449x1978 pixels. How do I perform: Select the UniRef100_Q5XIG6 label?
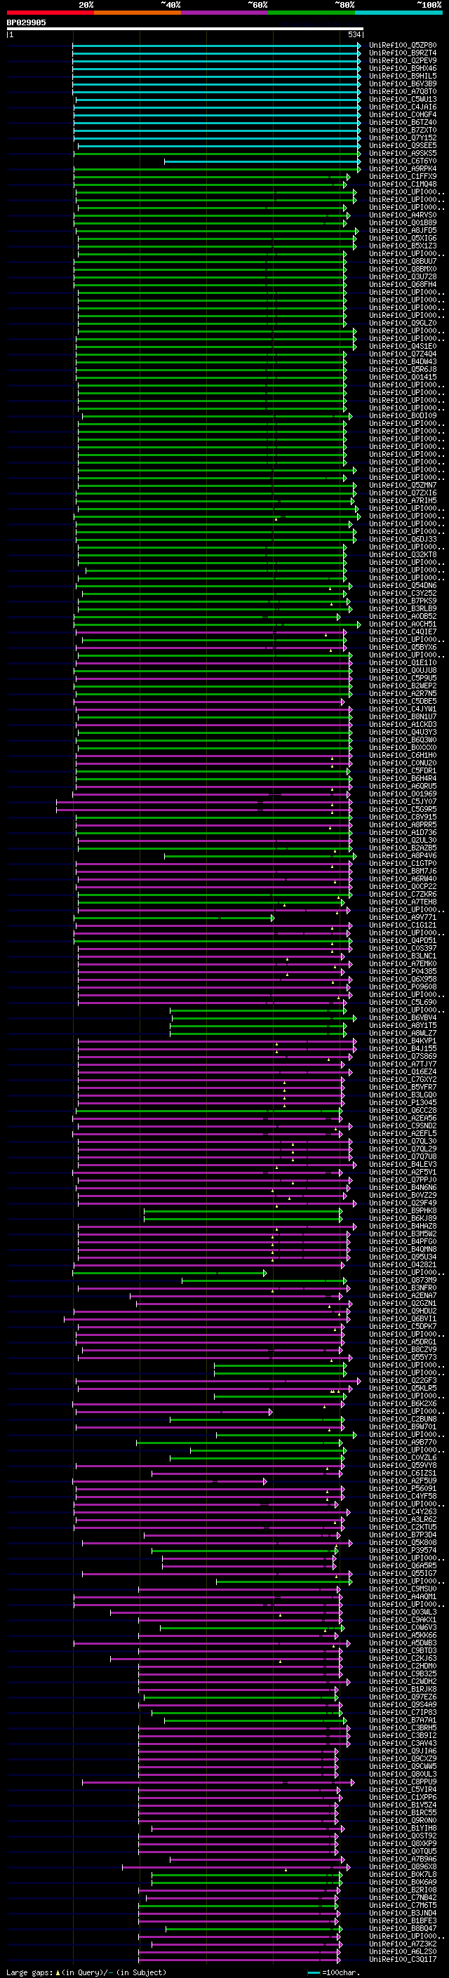(x=403, y=239)
